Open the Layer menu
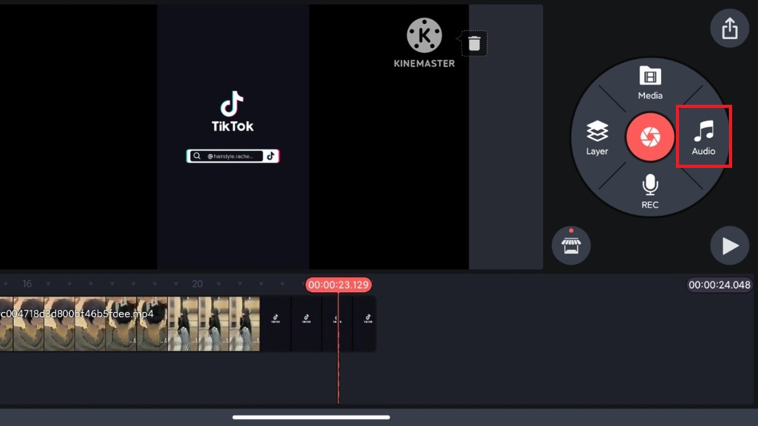The width and height of the screenshot is (758, 426). (597, 138)
